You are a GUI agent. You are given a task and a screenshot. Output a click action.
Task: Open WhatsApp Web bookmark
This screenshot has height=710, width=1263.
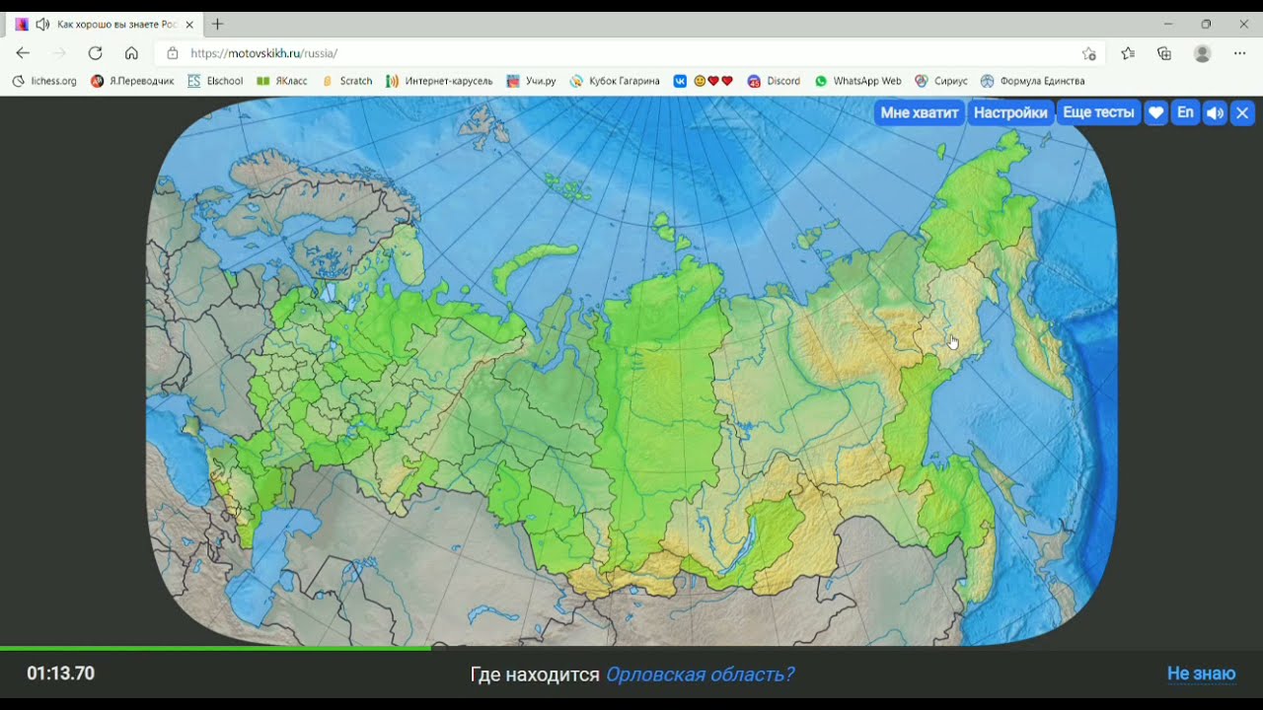[857, 81]
